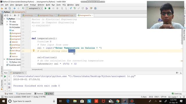
Task: Toggle the Favorites side tool window button
Action: pos(2,85)
